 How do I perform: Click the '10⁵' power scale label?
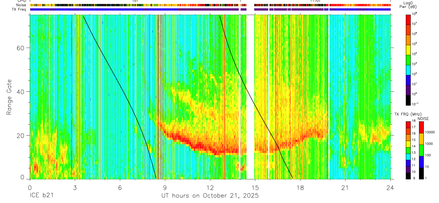[x=415, y=44]
